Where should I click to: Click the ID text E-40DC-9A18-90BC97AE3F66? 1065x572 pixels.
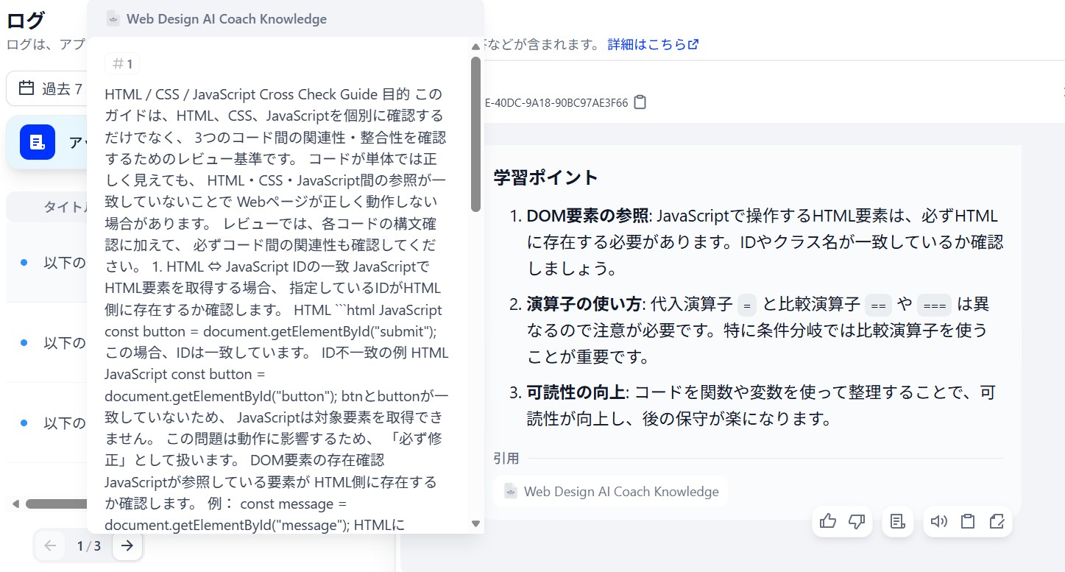click(556, 103)
